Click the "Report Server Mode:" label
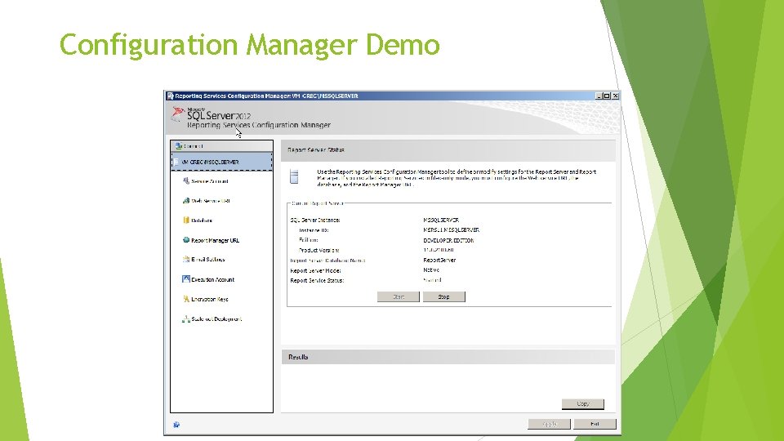Image resolution: width=784 pixels, height=441 pixels. [315, 270]
